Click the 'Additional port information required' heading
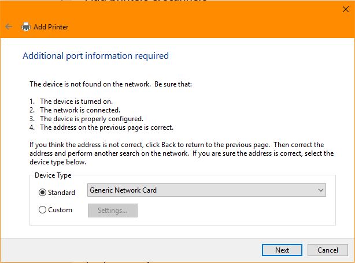Image resolution: width=355 pixels, height=263 pixels. [95, 56]
